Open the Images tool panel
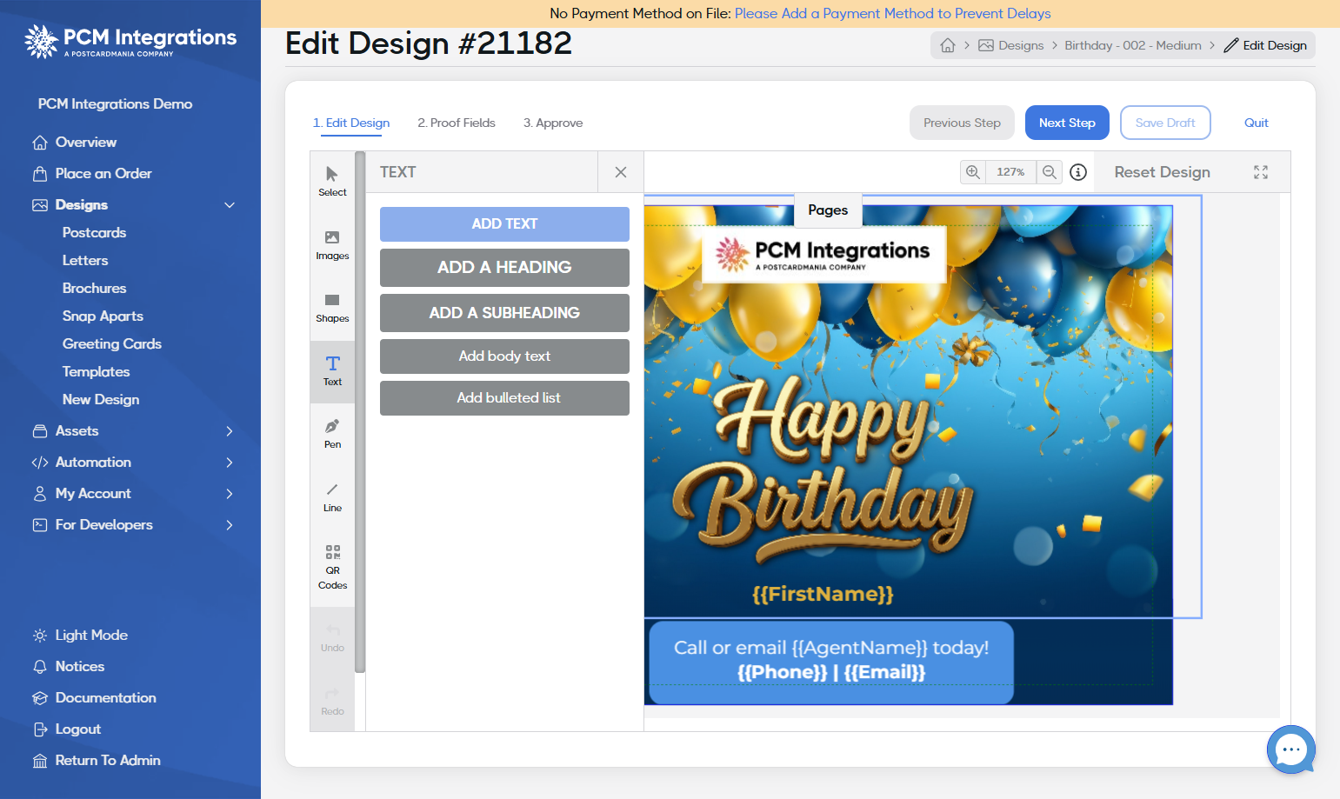1340x799 pixels. 332,245
